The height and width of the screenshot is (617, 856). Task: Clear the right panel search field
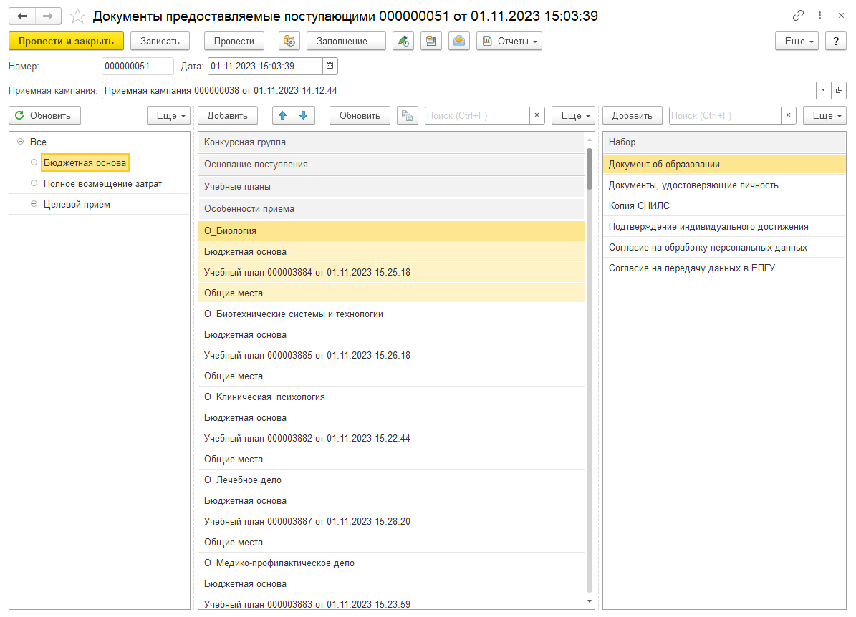point(788,115)
